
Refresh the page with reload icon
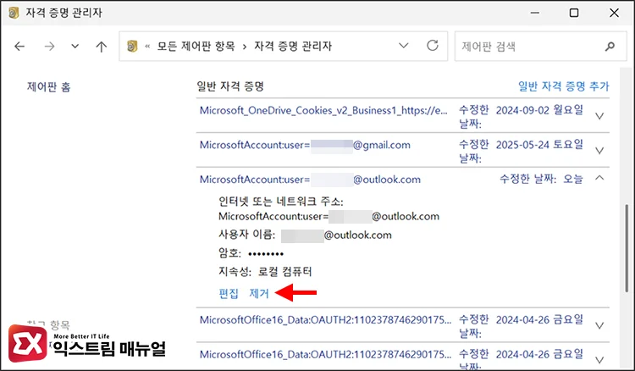[433, 46]
